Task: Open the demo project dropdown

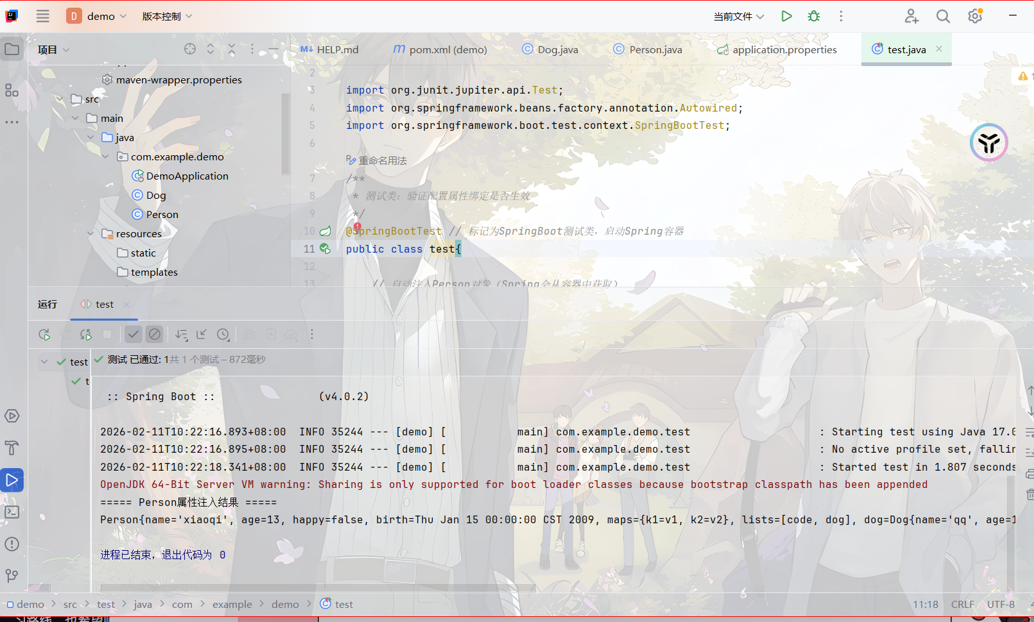Action: 96,16
